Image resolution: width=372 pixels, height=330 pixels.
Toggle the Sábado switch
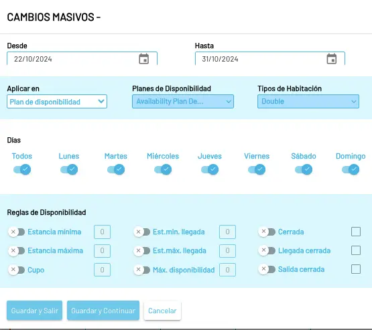tap(304, 169)
